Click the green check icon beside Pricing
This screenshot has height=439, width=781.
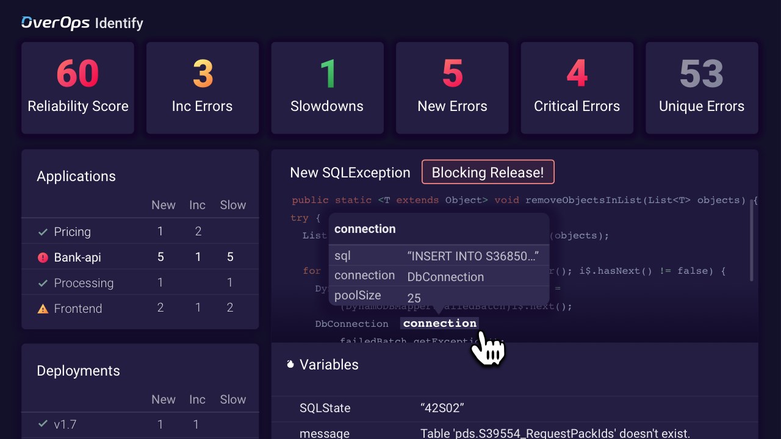[43, 232]
